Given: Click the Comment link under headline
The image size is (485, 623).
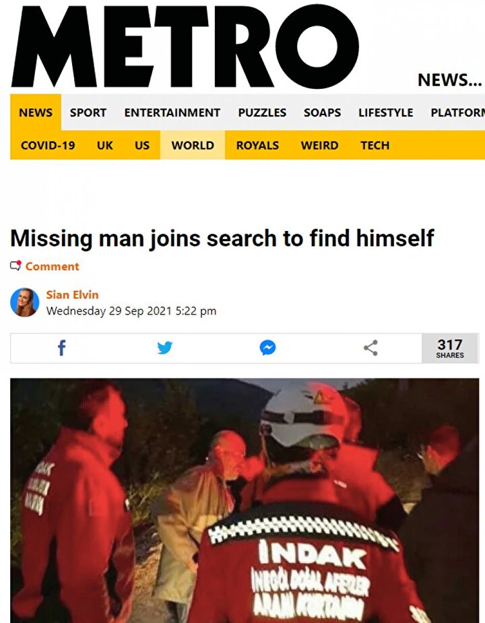Looking at the screenshot, I should pos(52,266).
